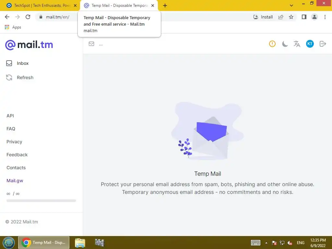Expand the tab search chevron
Image resolution: width=332 pixels, height=249 pixels.
[x=291, y=6]
